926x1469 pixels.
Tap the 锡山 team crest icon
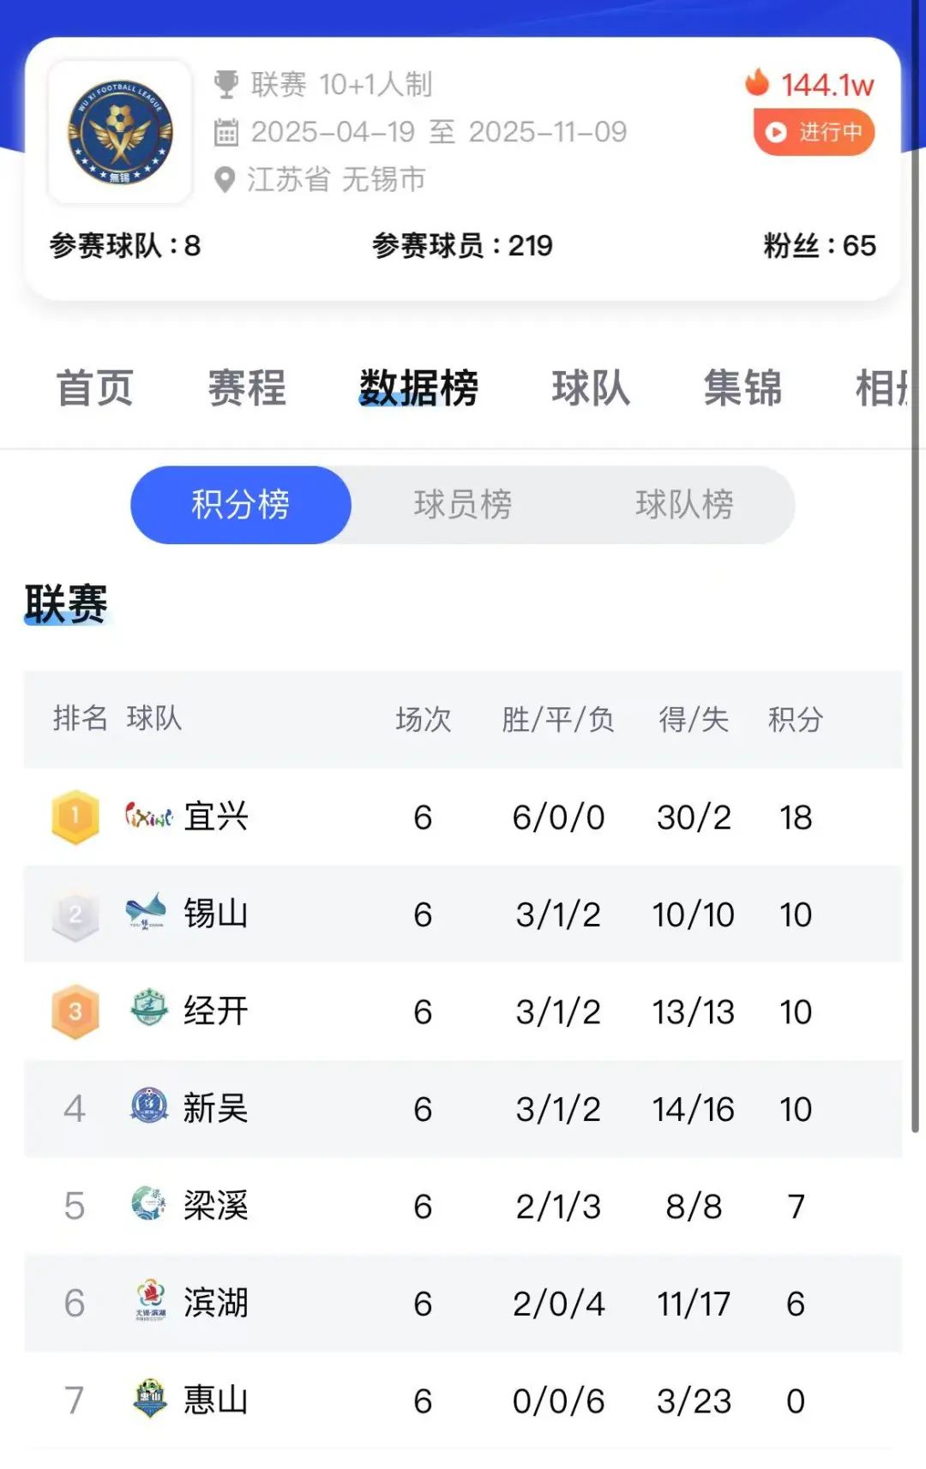tap(147, 913)
